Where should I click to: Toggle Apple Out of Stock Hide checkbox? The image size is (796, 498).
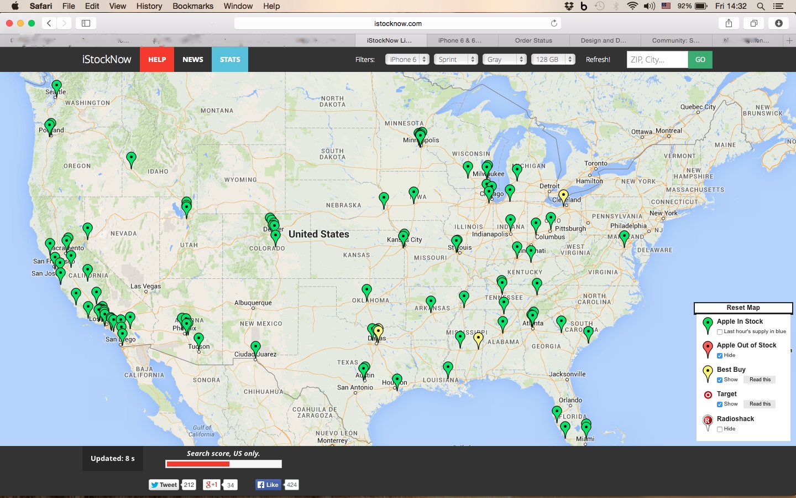coord(720,356)
